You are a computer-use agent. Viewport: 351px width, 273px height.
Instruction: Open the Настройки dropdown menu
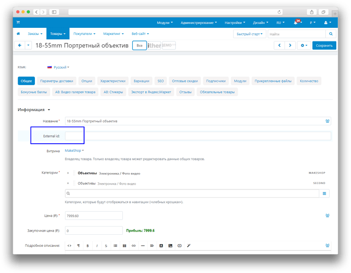[x=235, y=22]
